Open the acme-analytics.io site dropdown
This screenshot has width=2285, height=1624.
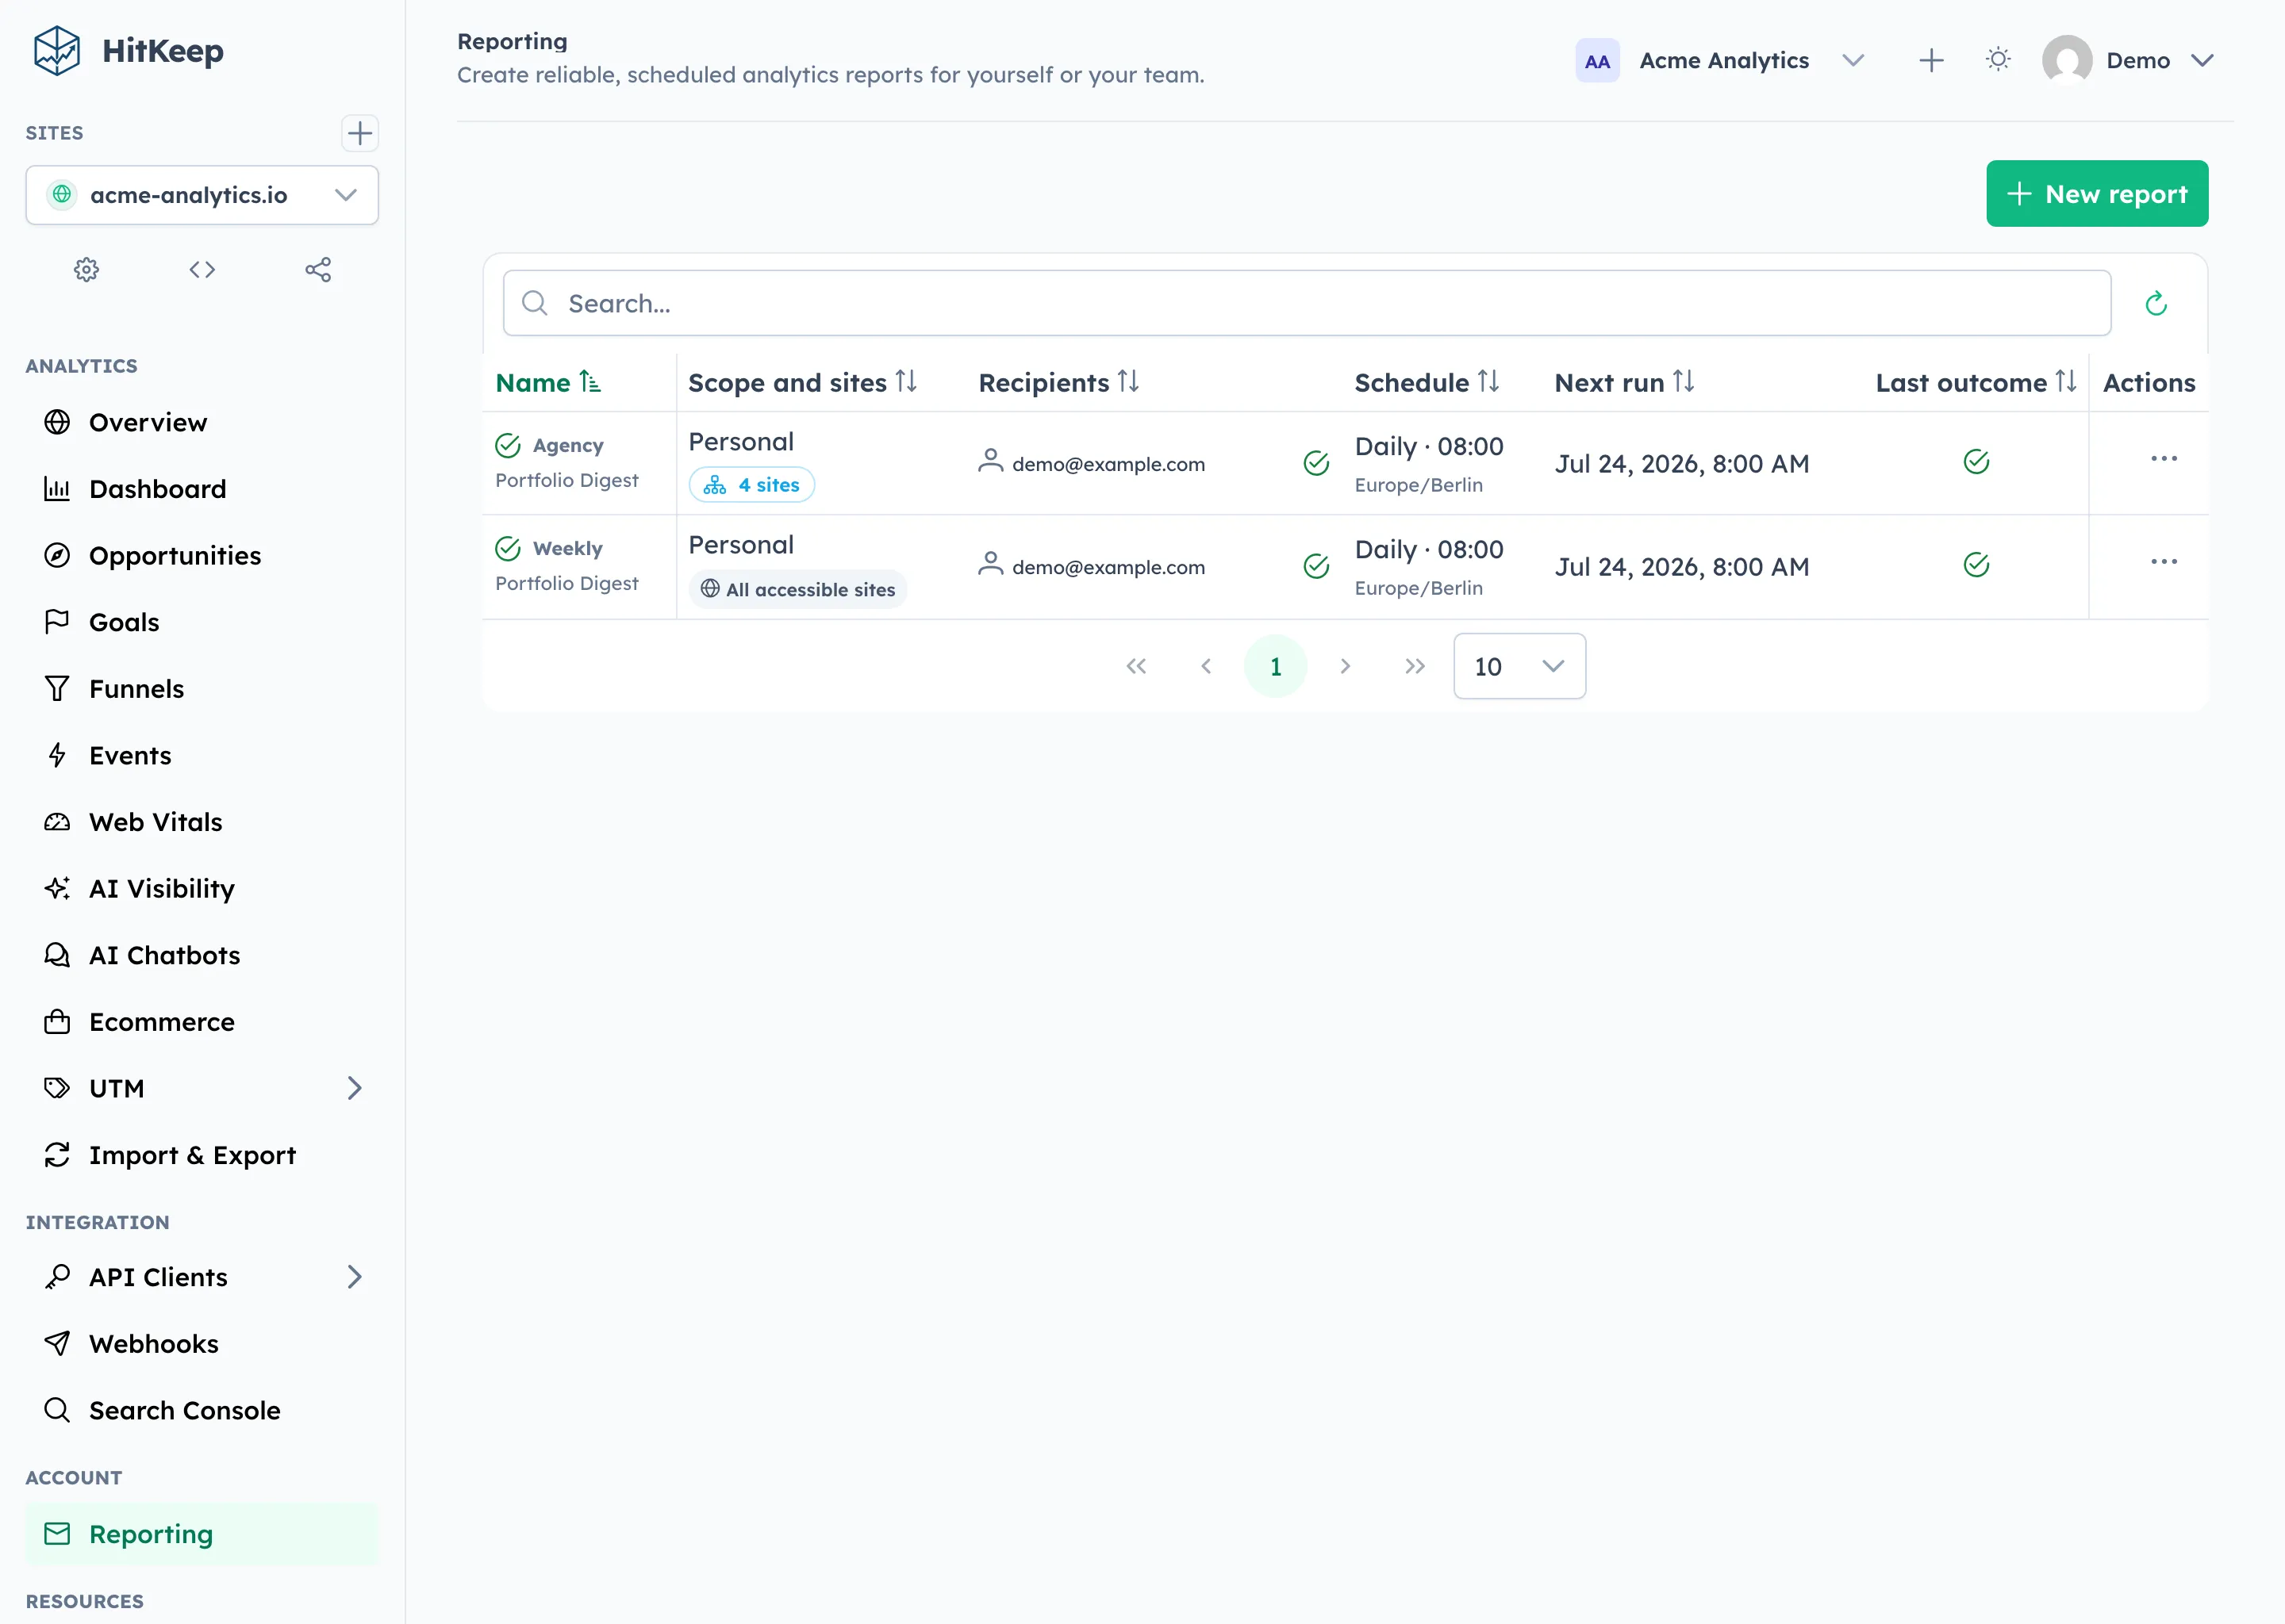pyautogui.click(x=202, y=195)
